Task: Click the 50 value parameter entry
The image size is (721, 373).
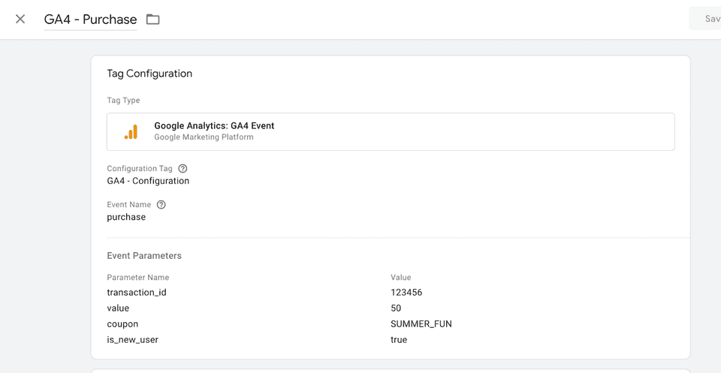Action: point(396,308)
